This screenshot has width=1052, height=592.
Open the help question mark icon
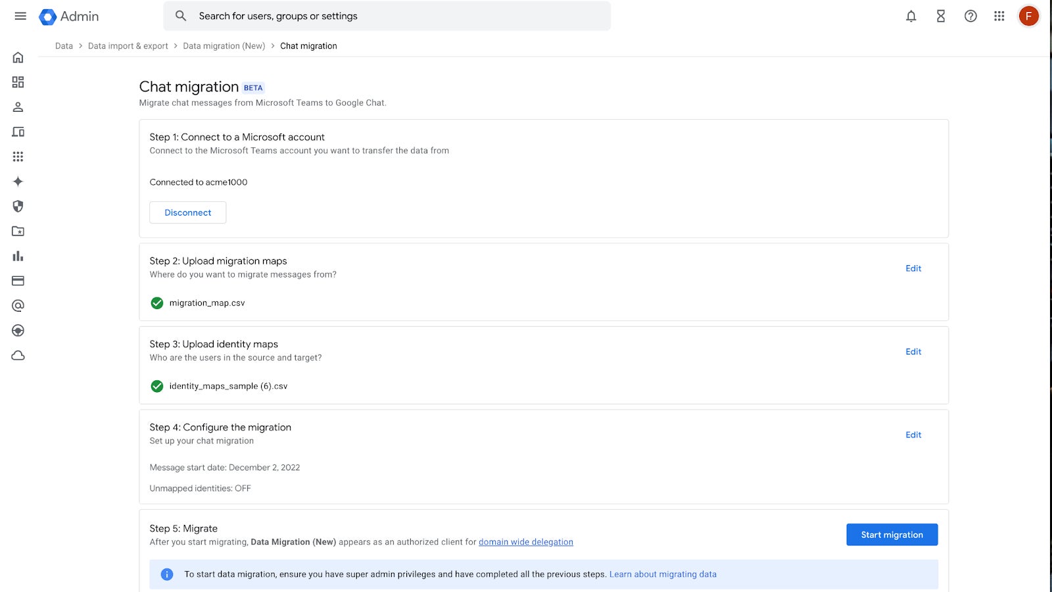pyautogui.click(x=970, y=16)
